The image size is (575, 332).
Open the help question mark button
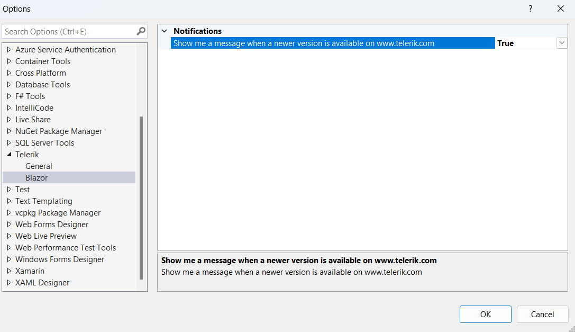pos(530,8)
